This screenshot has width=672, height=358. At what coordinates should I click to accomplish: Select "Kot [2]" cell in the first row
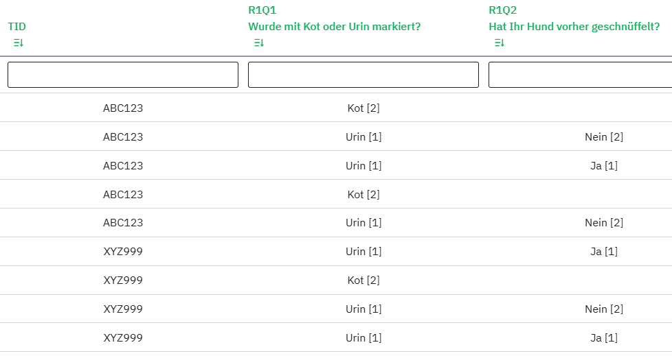click(363, 108)
